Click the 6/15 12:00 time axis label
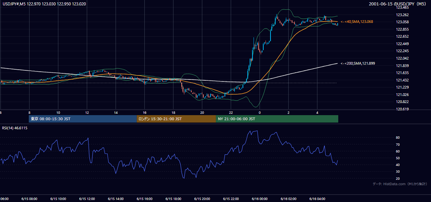The height and width of the screenshot is (202, 431). coord(87,199)
